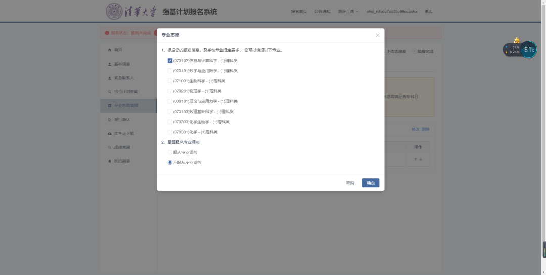Click the username chsi_nihxtu7ao33p89cuaehx
The image size is (546, 275).
click(392, 12)
